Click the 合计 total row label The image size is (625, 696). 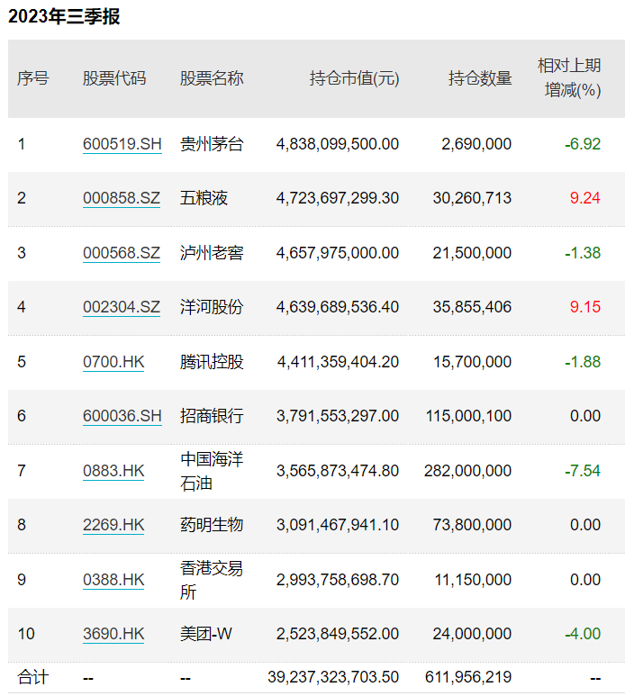click(x=33, y=677)
